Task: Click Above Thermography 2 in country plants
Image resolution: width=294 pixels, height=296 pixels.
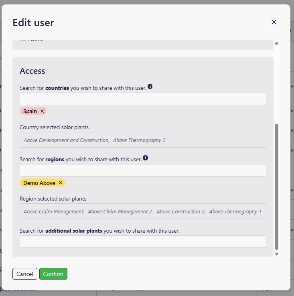Action: 139,140
